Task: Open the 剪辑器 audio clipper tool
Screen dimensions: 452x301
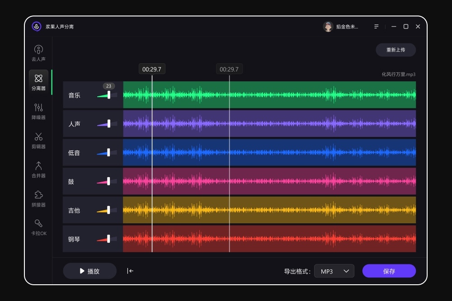Action: coord(38,139)
